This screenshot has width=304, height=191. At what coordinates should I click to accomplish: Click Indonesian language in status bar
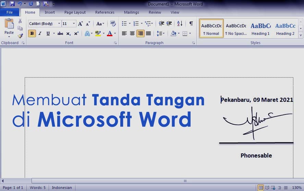[x=62, y=188]
